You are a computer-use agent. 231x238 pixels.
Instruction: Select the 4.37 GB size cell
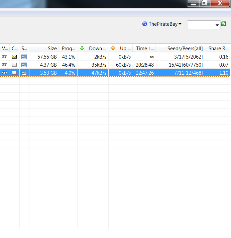coord(44,65)
